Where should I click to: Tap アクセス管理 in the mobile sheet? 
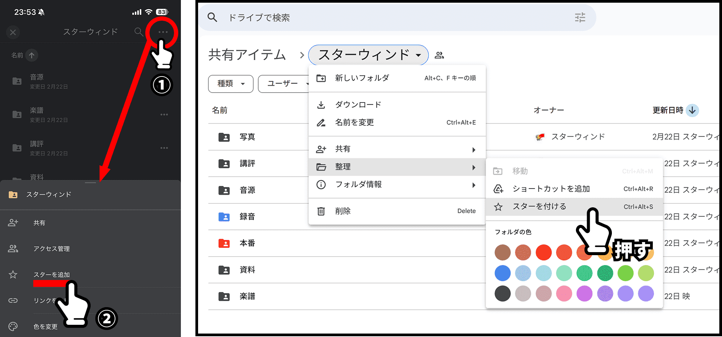point(51,249)
